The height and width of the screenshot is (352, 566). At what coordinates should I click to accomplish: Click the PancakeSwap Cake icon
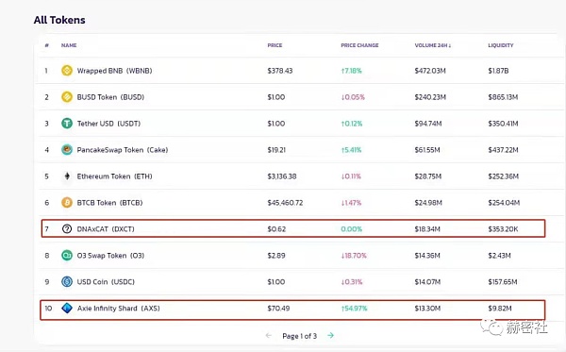click(x=67, y=149)
